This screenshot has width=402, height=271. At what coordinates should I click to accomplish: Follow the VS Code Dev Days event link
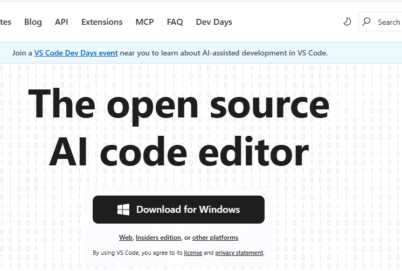click(76, 53)
